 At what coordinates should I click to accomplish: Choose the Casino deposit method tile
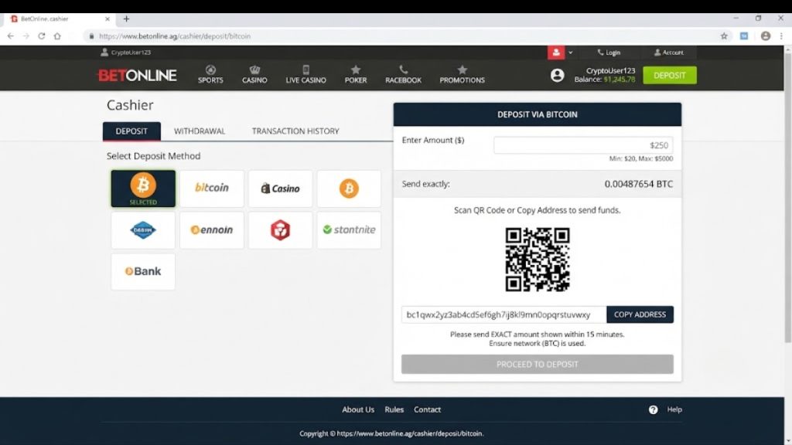pos(280,189)
